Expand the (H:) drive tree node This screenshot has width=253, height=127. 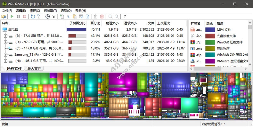[6, 61]
